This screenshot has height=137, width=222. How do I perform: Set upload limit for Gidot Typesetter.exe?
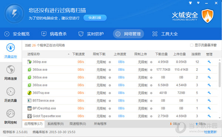coord(151,116)
